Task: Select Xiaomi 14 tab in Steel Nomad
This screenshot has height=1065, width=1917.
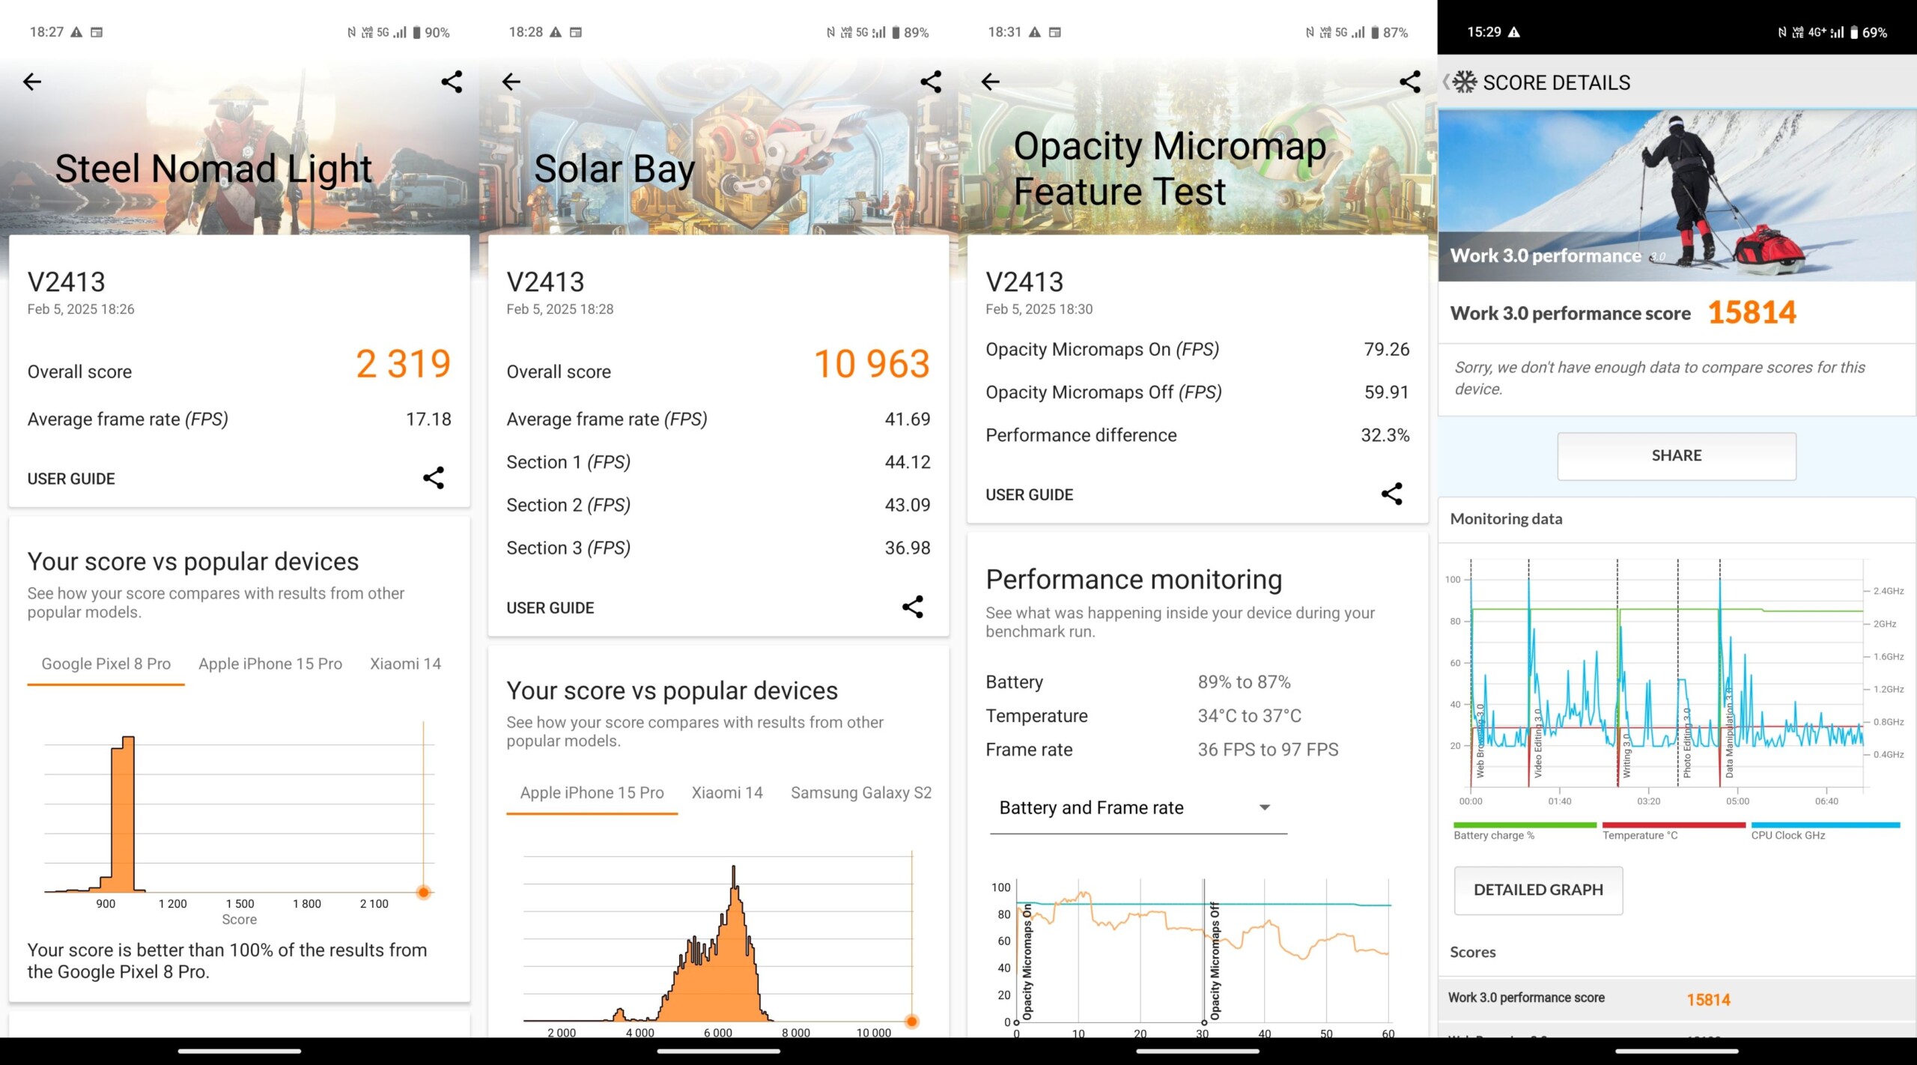Action: (405, 664)
